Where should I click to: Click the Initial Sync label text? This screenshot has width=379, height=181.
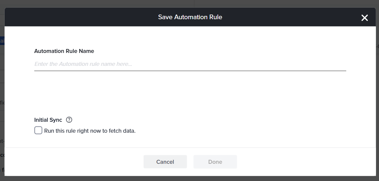48,120
